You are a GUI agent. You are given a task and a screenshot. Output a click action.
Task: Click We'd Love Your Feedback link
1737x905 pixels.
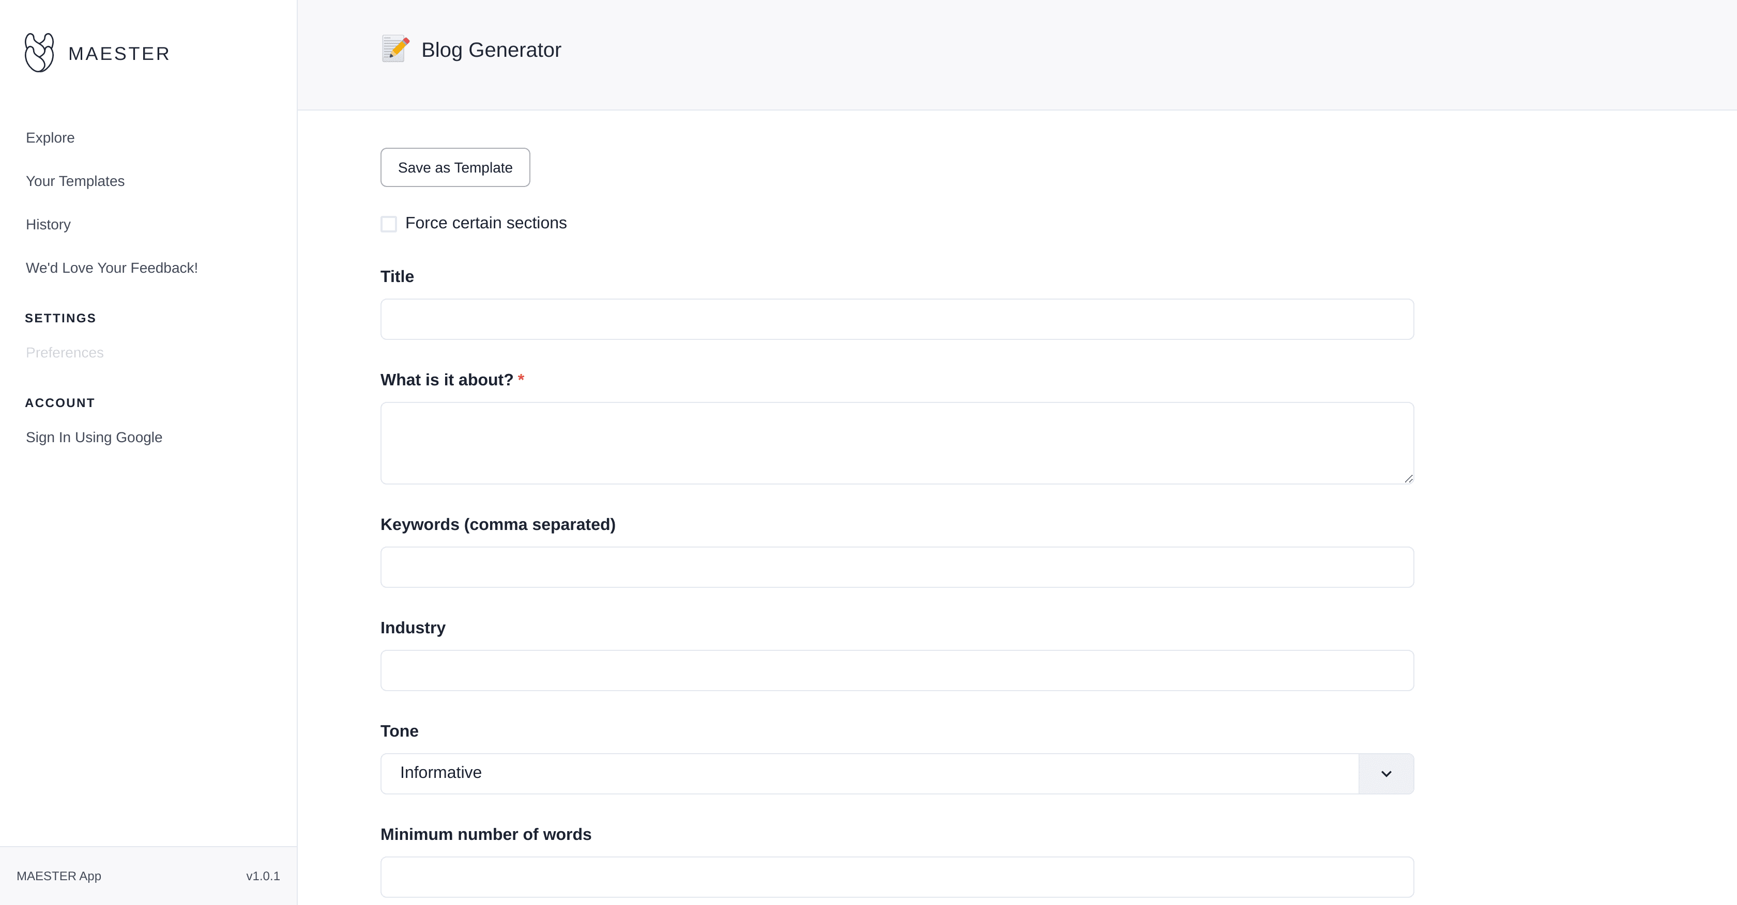pyautogui.click(x=111, y=268)
